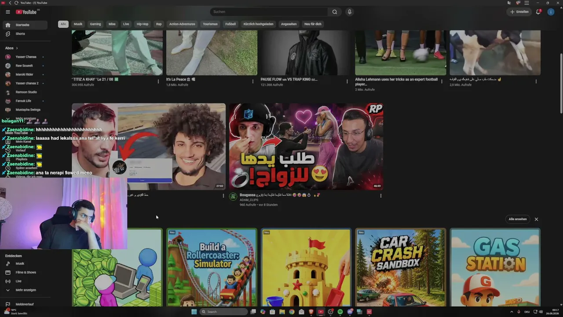Click Alle ansehen for games shelf
Viewport: 563px width, 317px height.
tap(518, 219)
